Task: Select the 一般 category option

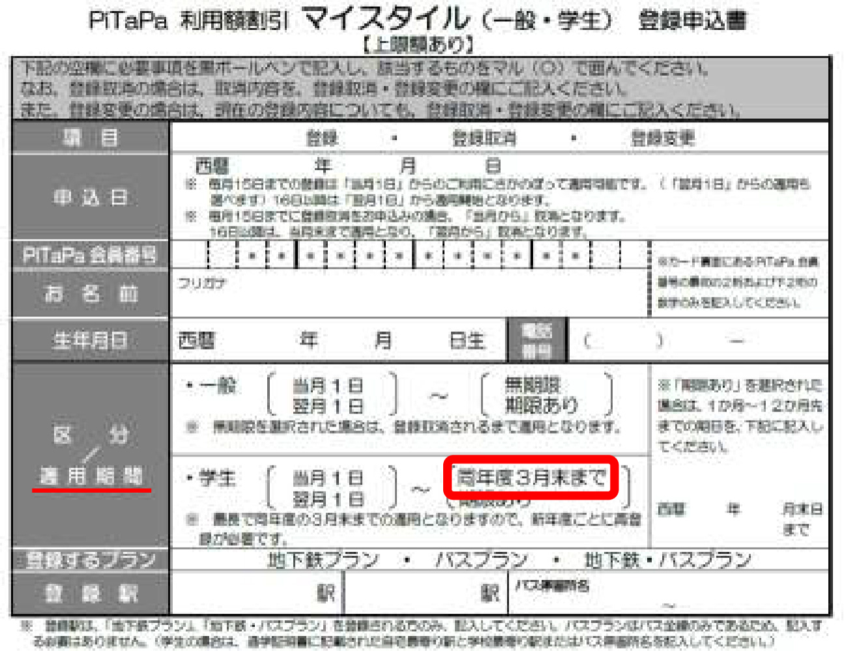Action: pos(217,385)
